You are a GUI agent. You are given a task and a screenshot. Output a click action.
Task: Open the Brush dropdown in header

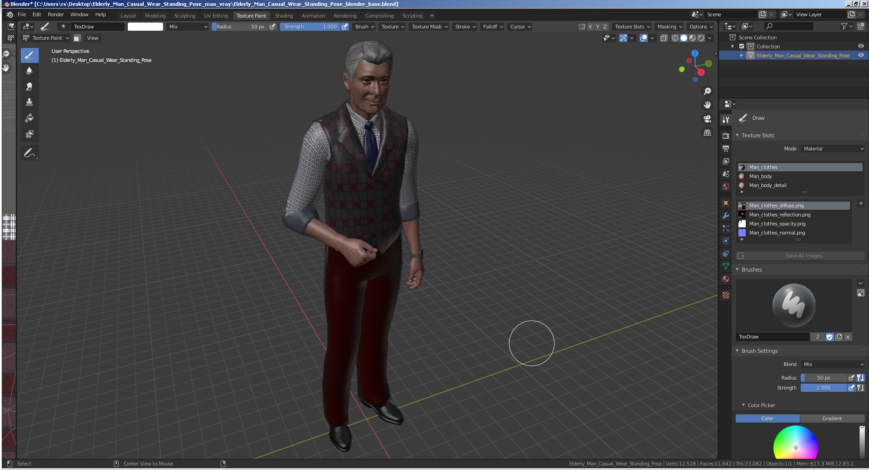364,27
